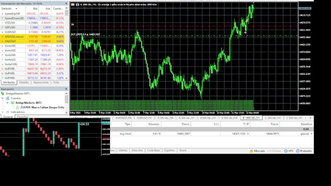Select the XLMUSD! symbol row
Viewport: 331px width, 186px height.
pos(32,32)
